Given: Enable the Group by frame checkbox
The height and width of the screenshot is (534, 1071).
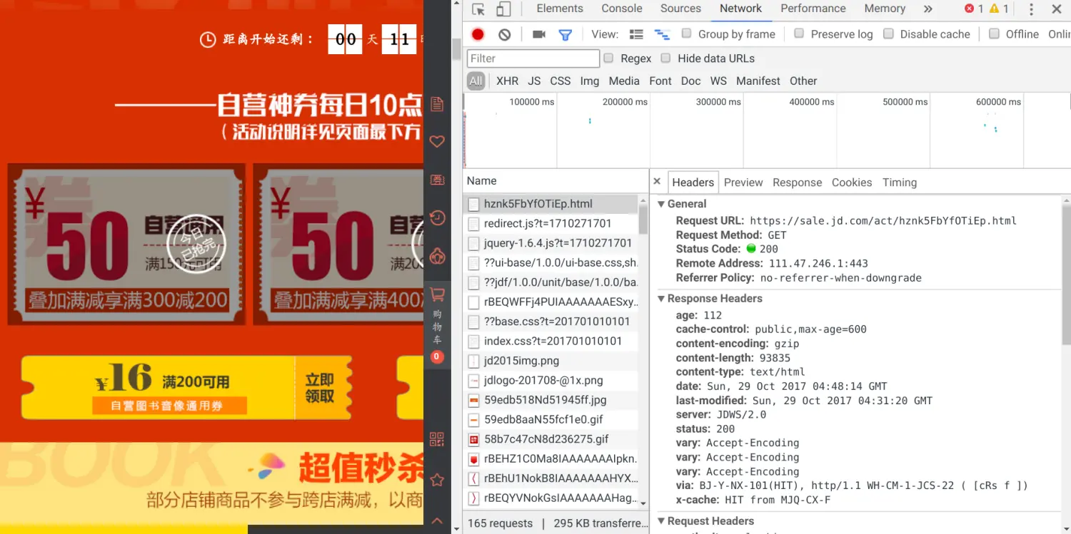Looking at the screenshot, I should pos(686,34).
